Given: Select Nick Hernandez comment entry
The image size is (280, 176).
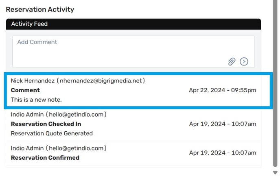Looking at the screenshot, I should tap(138, 90).
